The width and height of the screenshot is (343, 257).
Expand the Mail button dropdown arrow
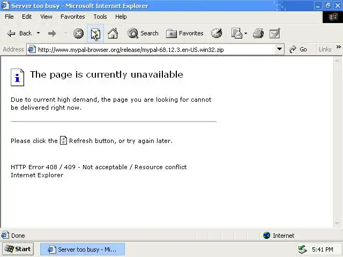pos(245,33)
